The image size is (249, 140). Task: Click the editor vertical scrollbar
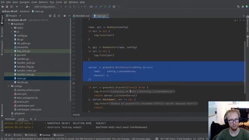[245, 67]
